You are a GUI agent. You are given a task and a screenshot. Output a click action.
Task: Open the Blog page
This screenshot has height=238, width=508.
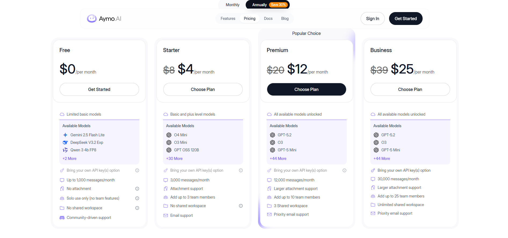[x=285, y=19]
